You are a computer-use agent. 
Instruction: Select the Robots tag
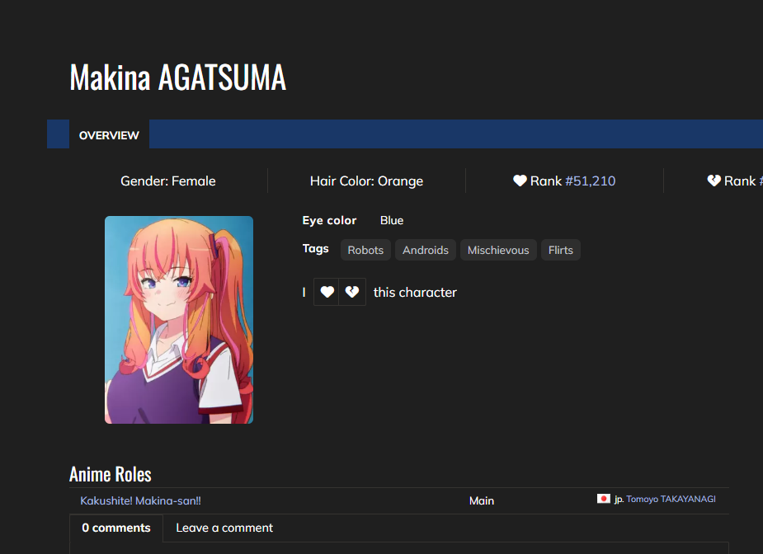point(365,250)
